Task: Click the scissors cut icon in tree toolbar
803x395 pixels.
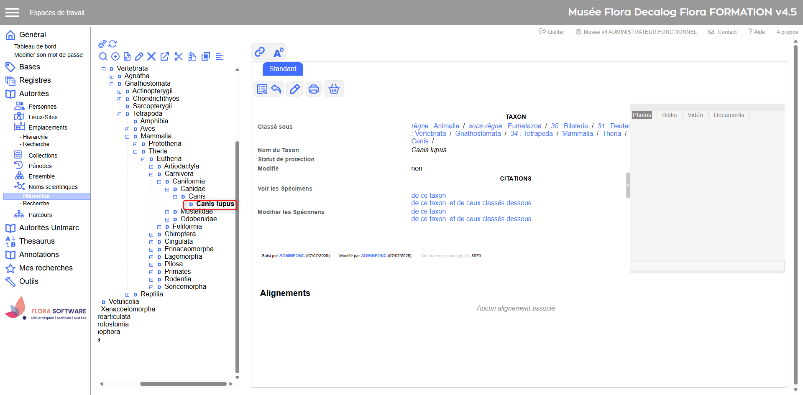Action: pos(179,56)
